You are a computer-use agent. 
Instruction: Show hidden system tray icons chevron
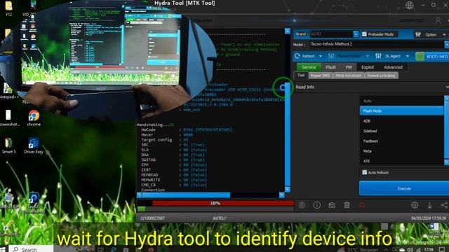pos(386,250)
